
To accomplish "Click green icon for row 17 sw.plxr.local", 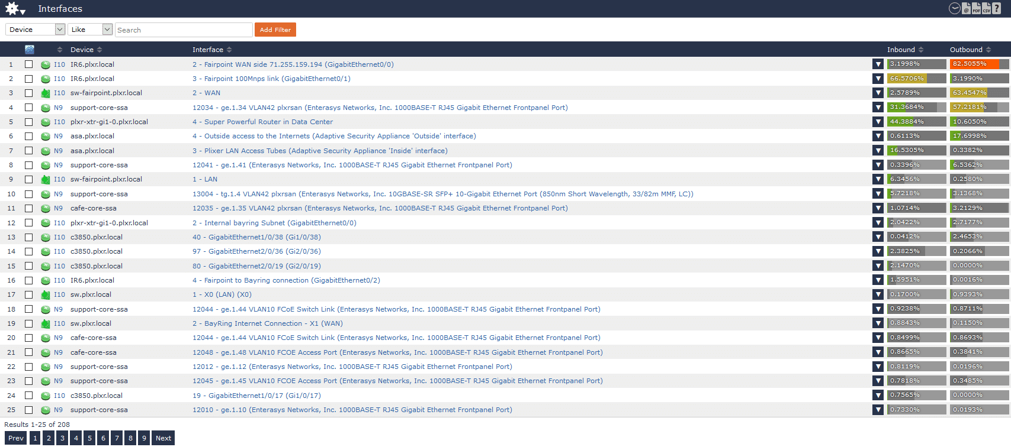I will pyautogui.click(x=46, y=294).
